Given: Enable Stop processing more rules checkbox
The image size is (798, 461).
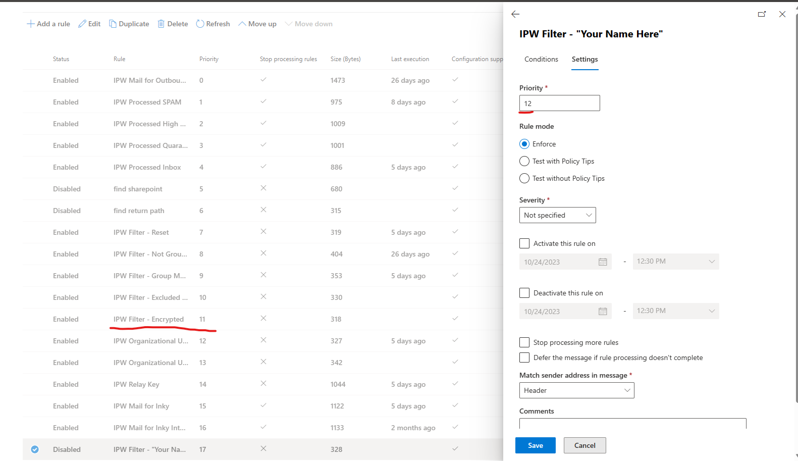Looking at the screenshot, I should pyautogui.click(x=524, y=342).
